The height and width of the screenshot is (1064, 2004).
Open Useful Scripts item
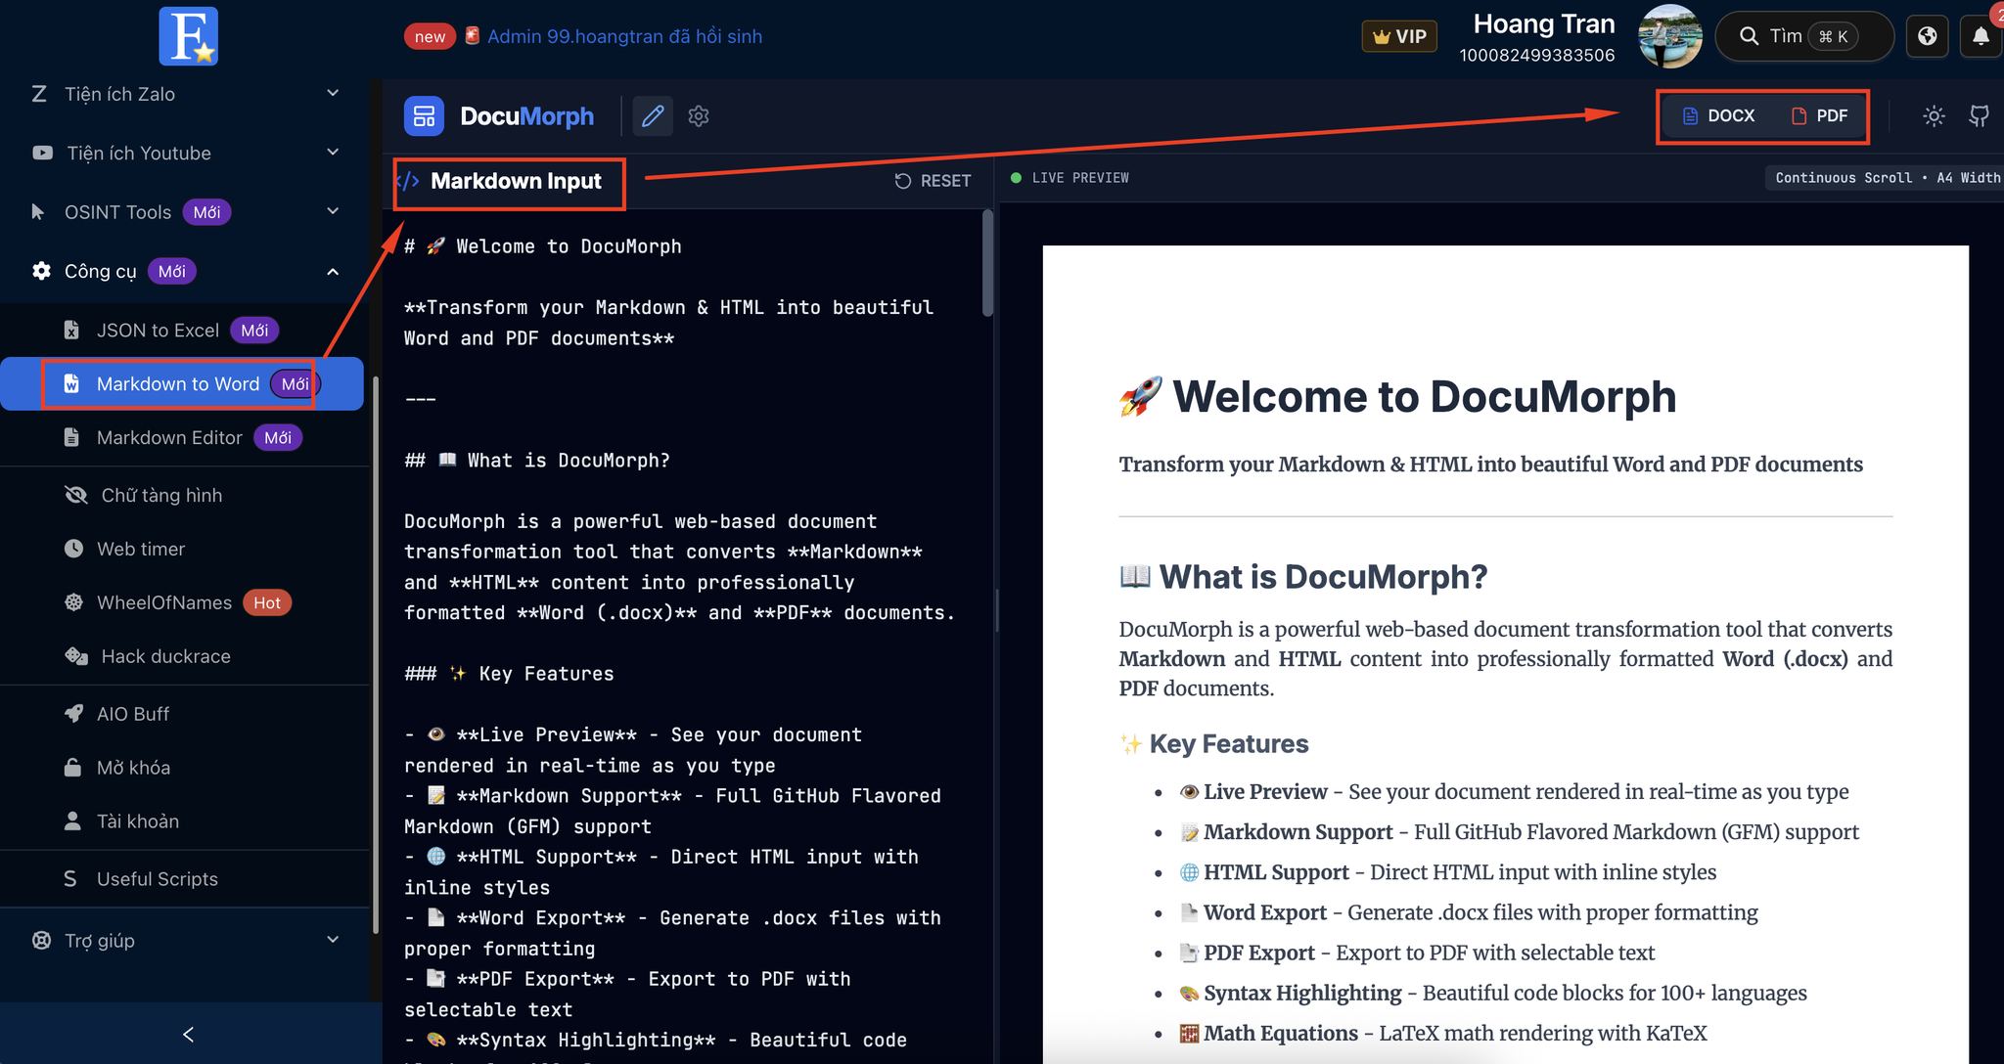(x=182, y=878)
